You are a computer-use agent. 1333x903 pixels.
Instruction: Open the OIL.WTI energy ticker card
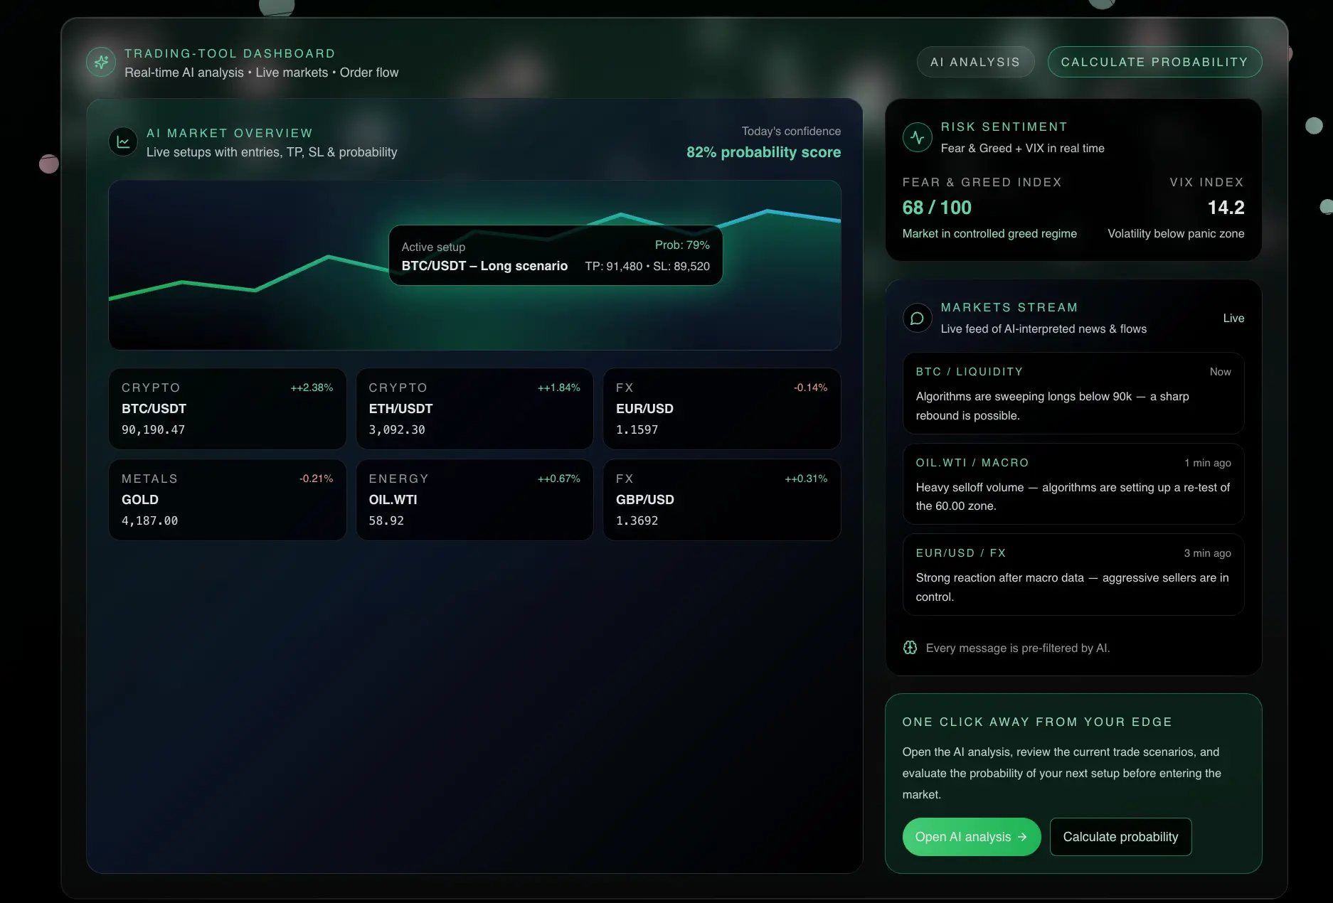tap(474, 500)
